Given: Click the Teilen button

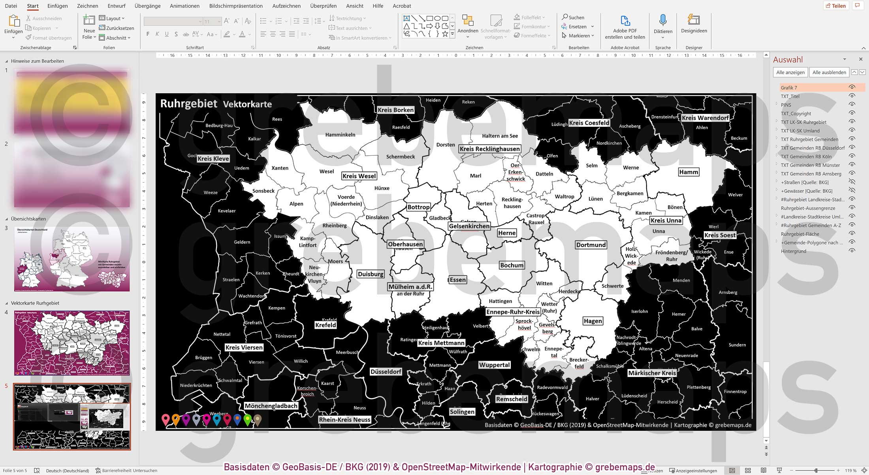Looking at the screenshot, I should pos(836,6).
